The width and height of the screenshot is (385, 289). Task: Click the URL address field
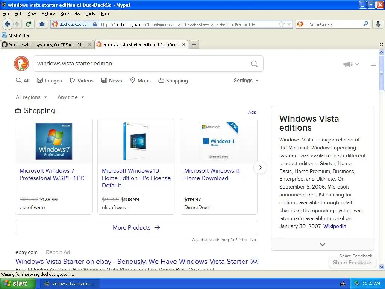tap(189, 24)
